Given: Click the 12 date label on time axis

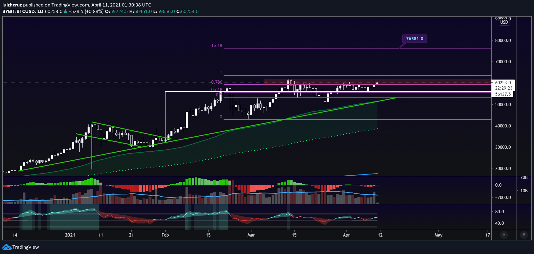Looking at the screenshot, I should 380,235.
